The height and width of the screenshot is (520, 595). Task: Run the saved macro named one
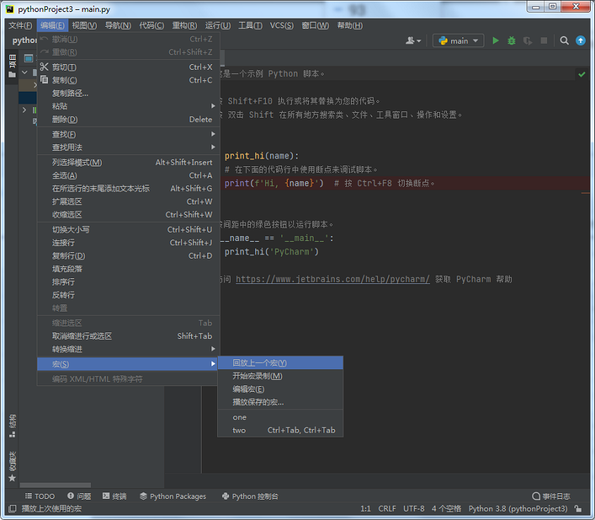pos(281,417)
